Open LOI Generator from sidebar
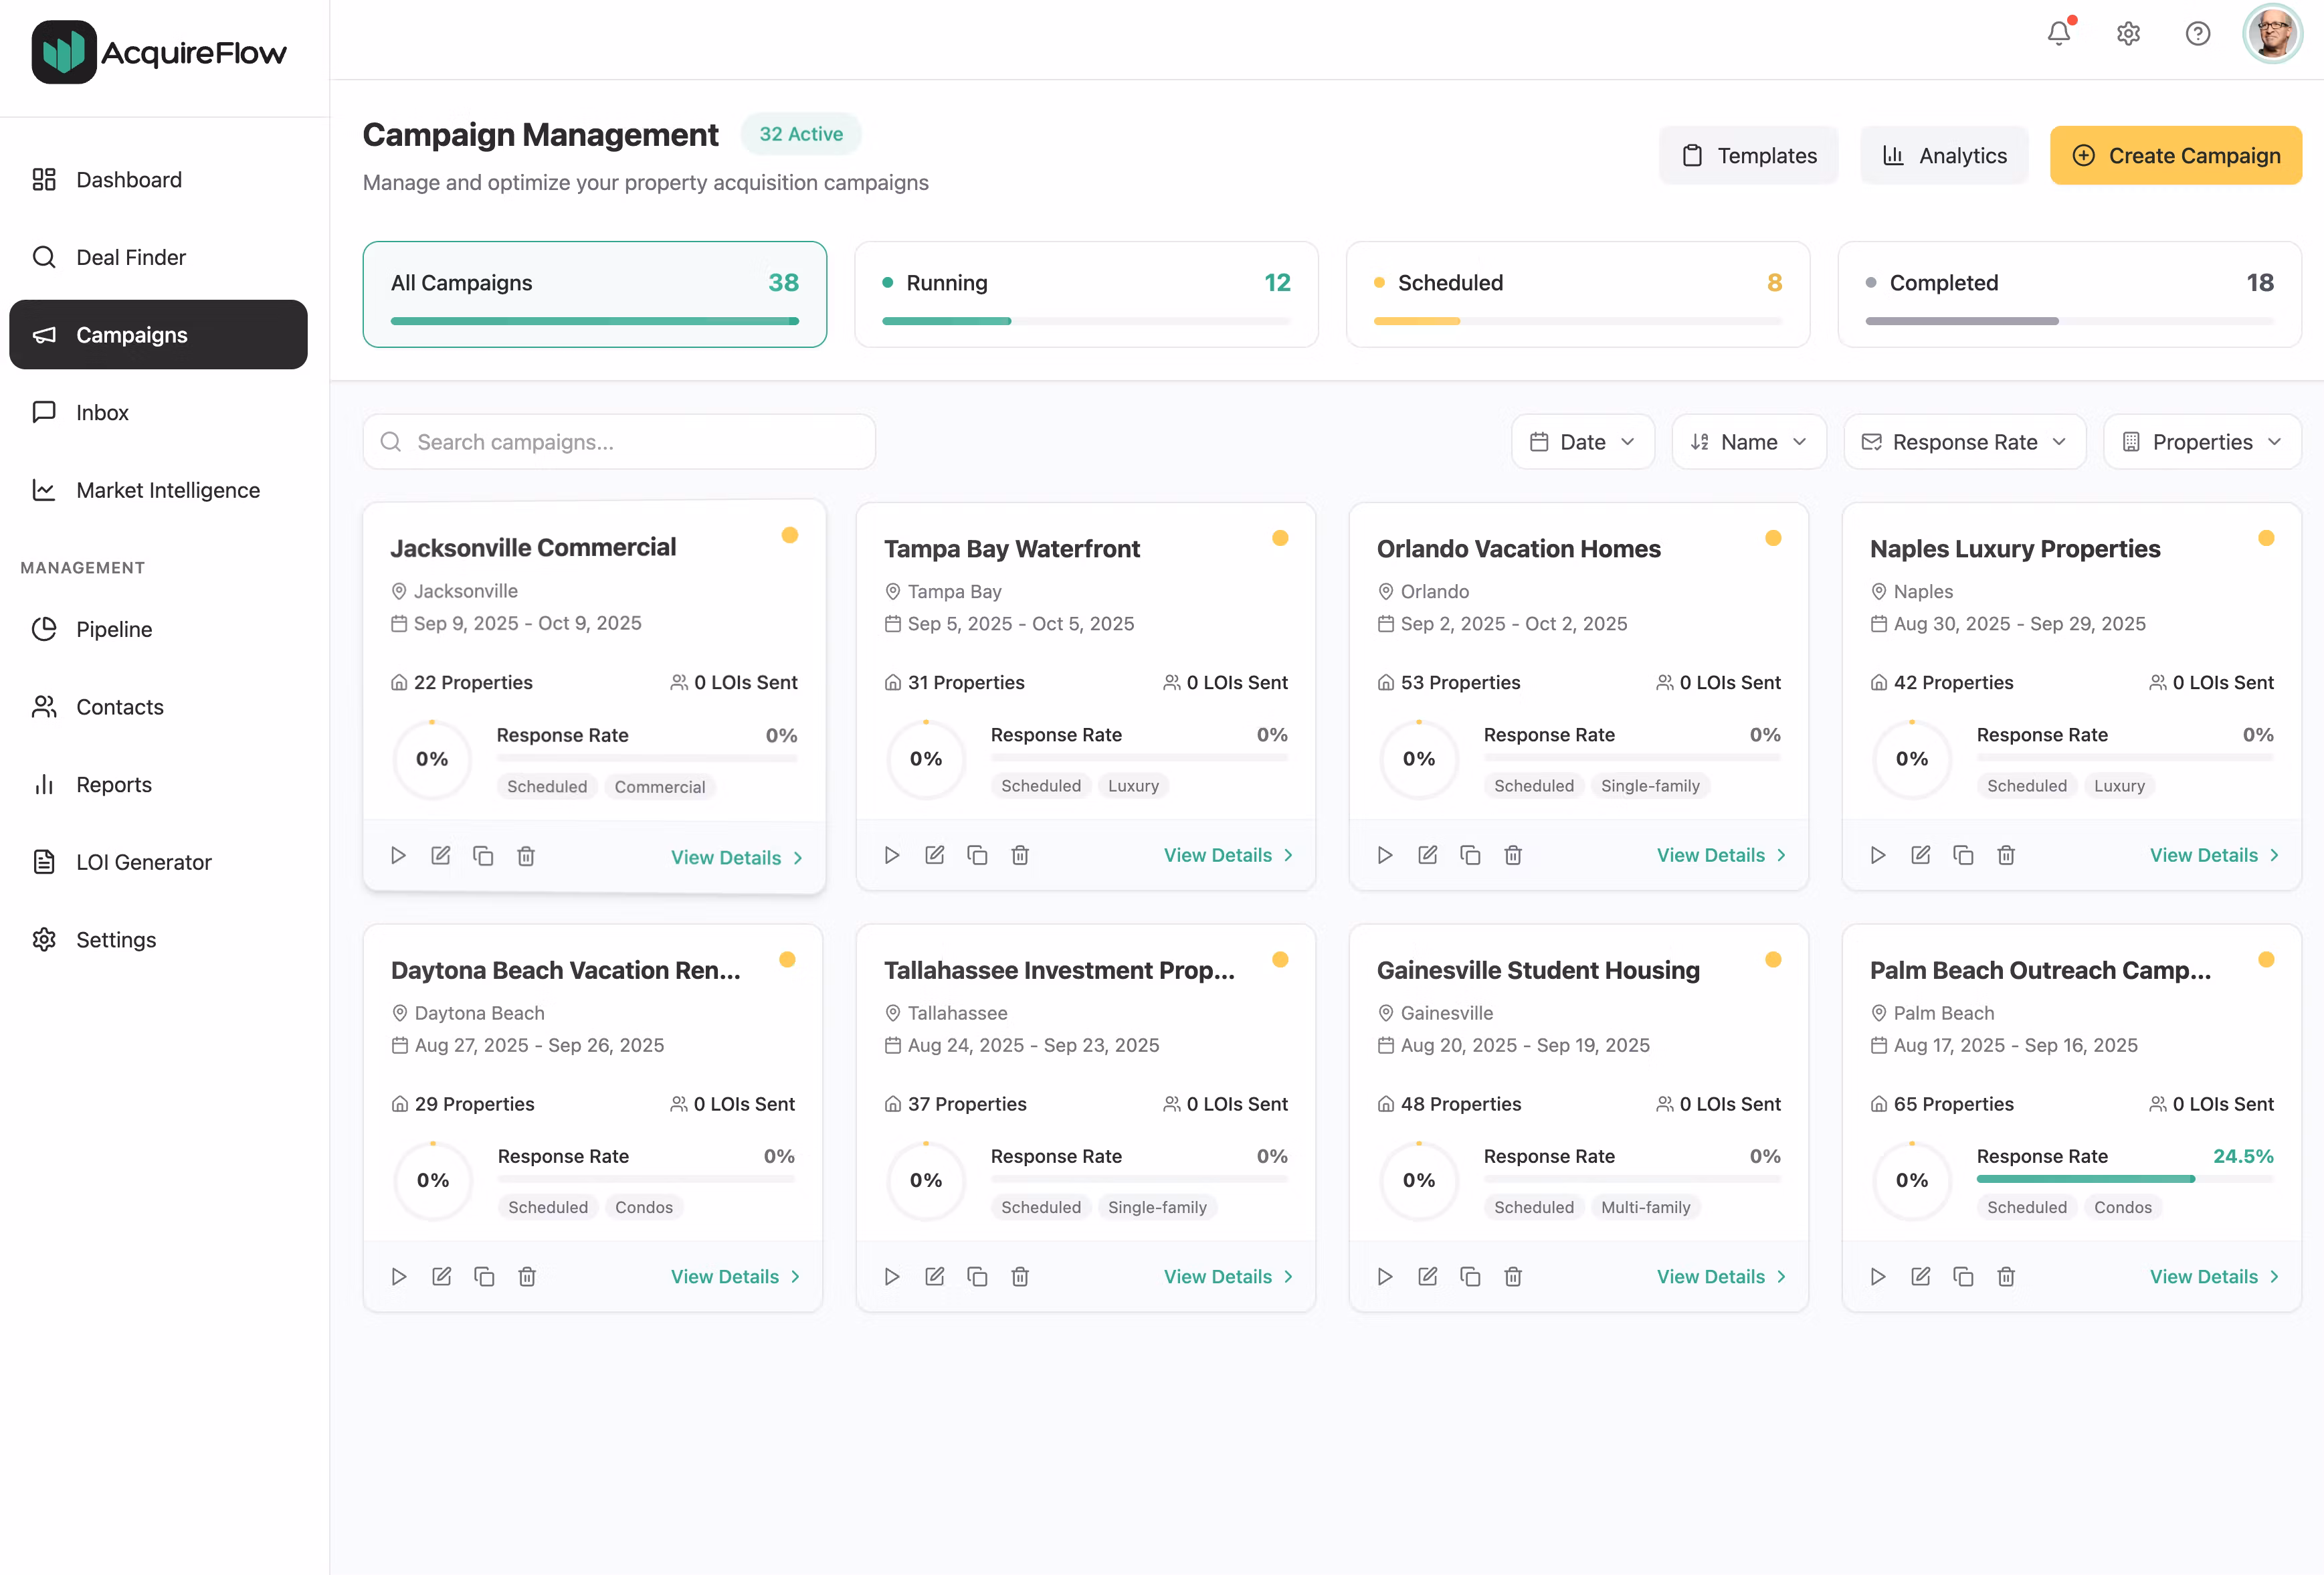The image size is (2324, 1575). tap(143, 862)
